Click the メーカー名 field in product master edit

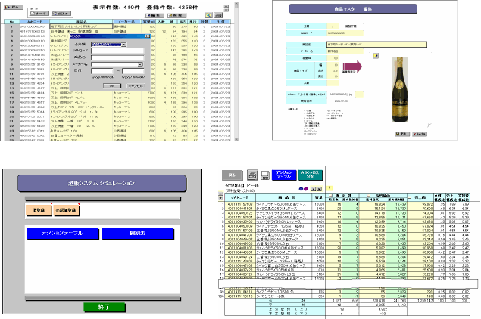345,51
